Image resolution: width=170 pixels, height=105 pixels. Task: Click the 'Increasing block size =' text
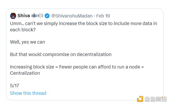coord(34,67)
